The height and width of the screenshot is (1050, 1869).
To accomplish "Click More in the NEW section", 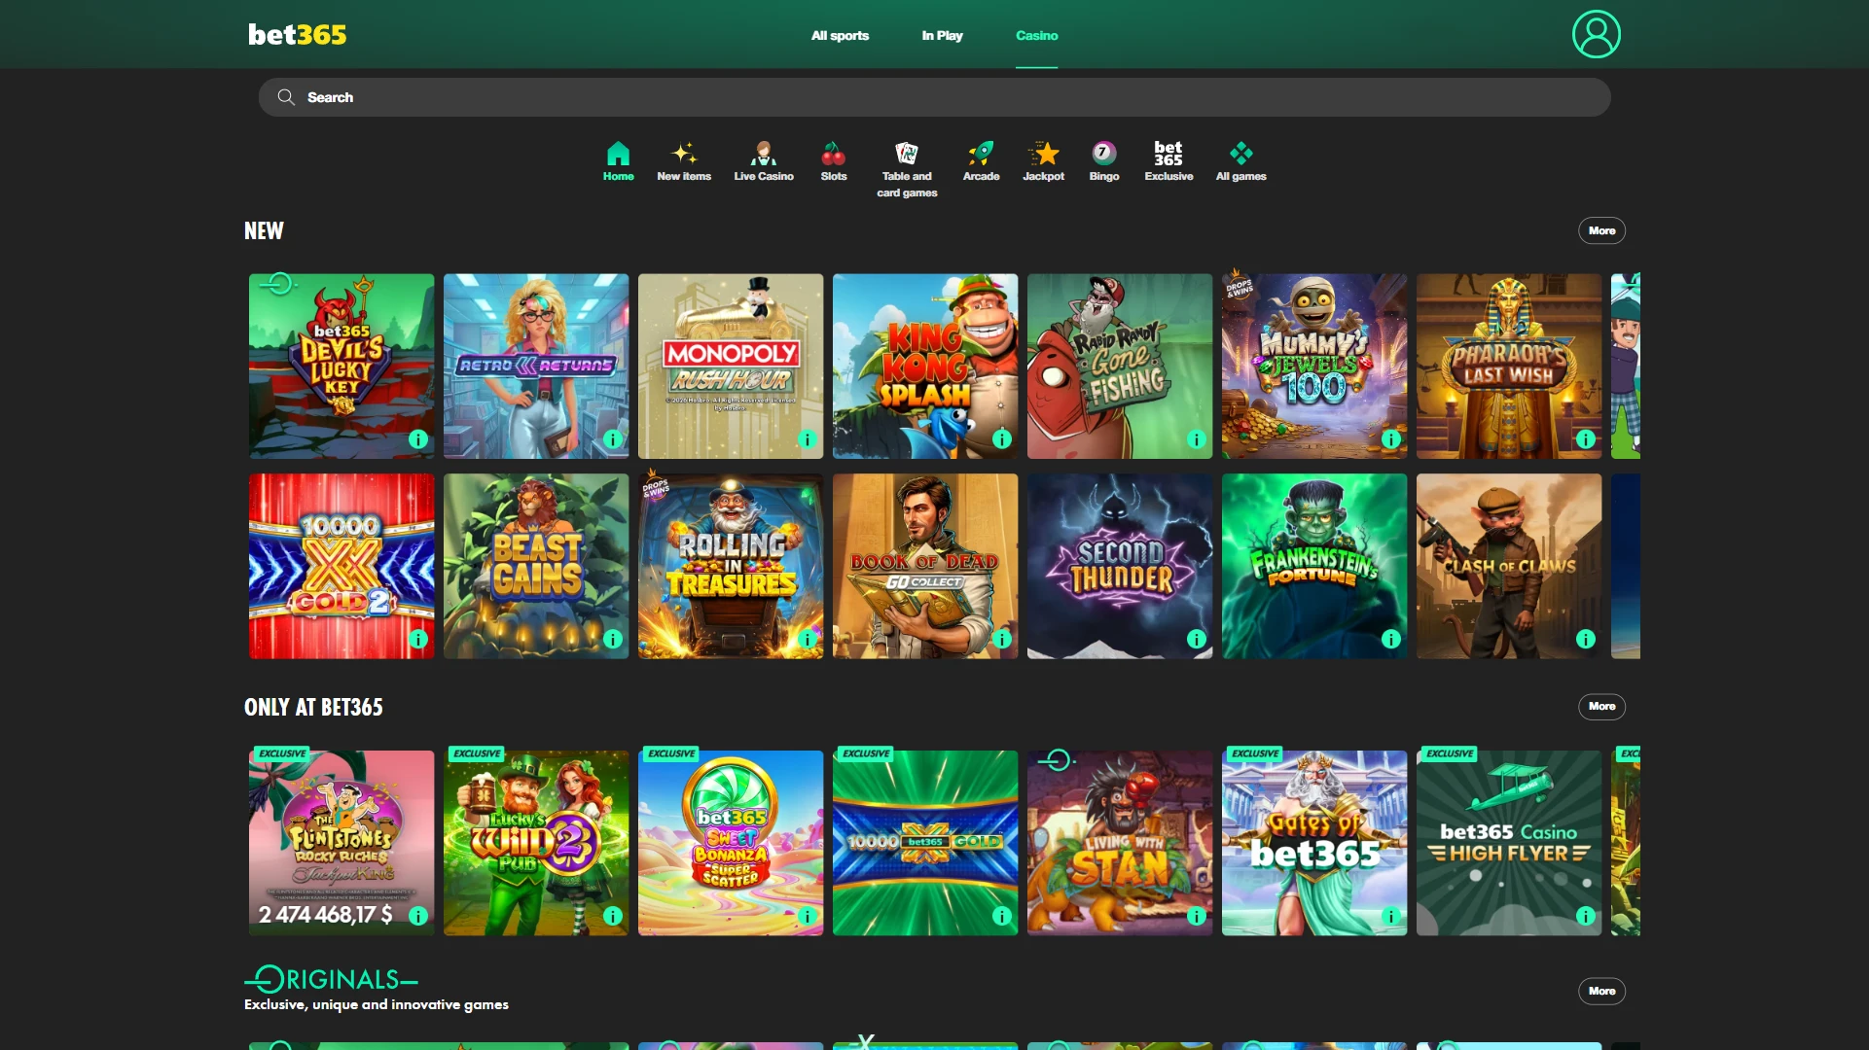I will [1601, 230].
